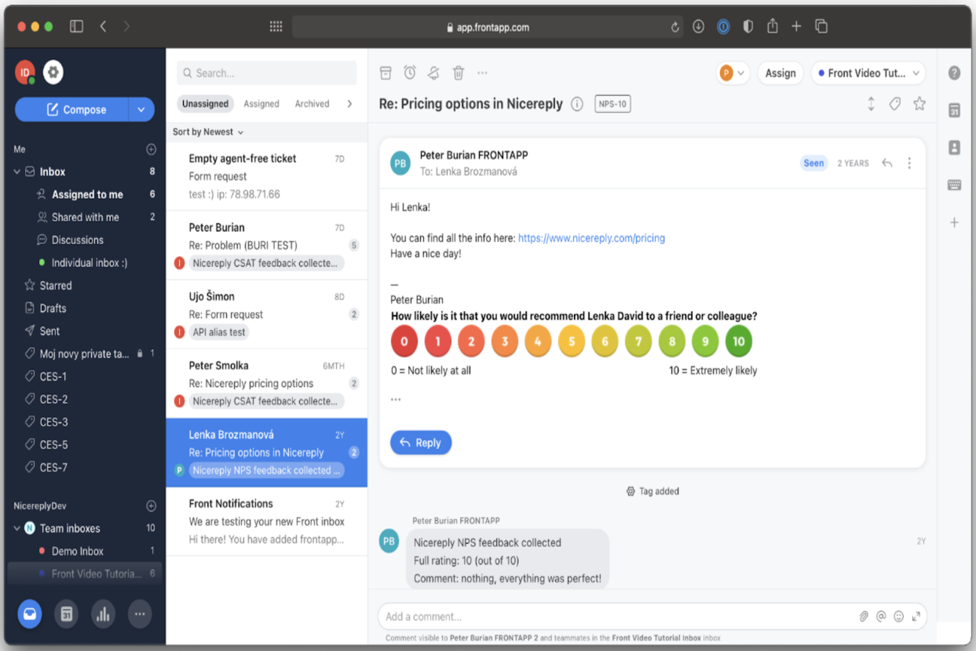Screen dimensions: 976x651
Task: Switch to Assigned tab
Action: (x=261, y=104)
